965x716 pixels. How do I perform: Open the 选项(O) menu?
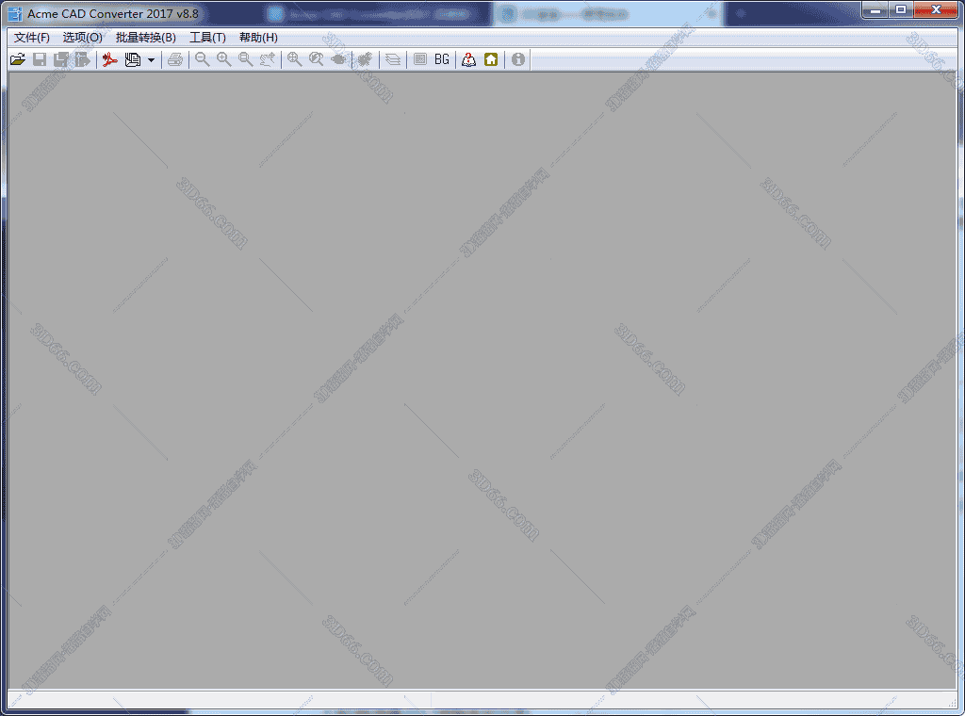[82, 38]
